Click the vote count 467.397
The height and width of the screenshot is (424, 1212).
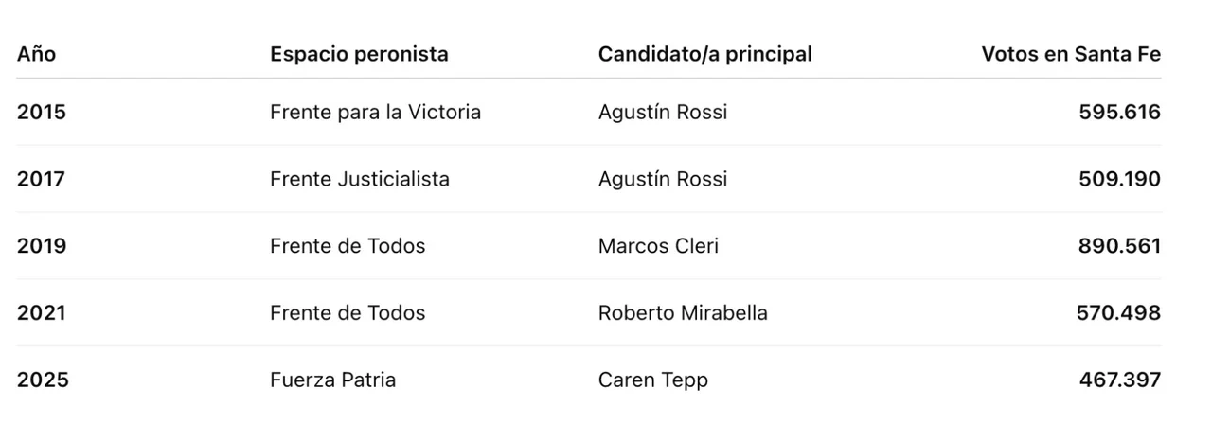pos(1119,380)
